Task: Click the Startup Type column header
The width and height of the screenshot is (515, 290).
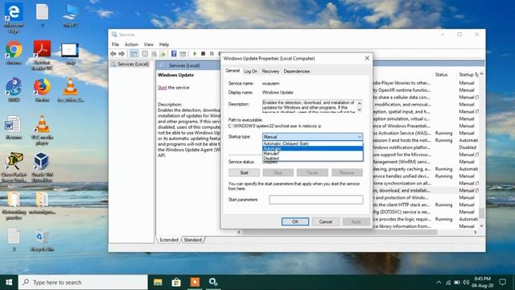Action: 468,75
